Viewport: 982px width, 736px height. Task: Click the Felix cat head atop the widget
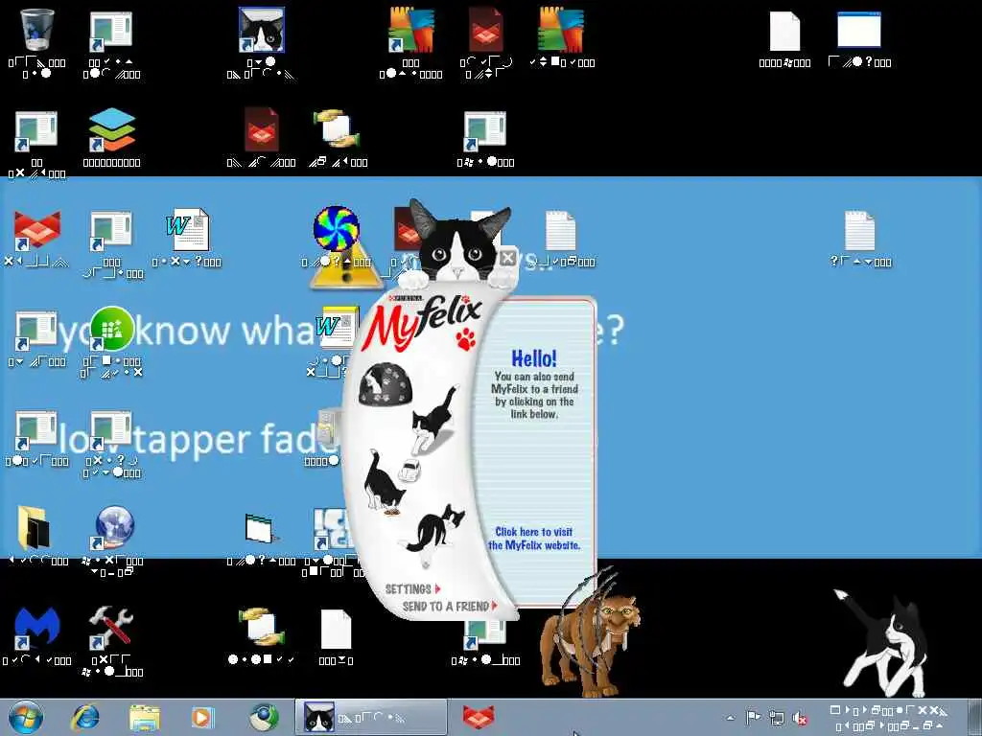coord(459,241)
